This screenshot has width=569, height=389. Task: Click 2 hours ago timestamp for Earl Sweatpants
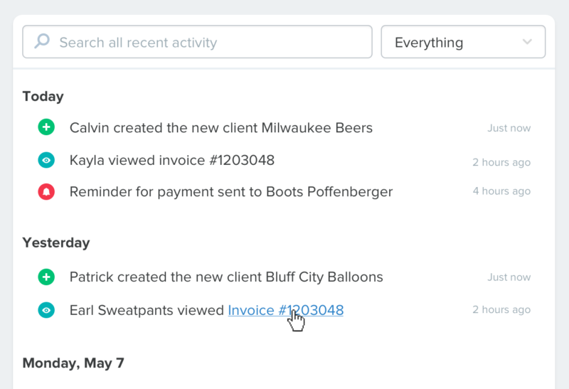501,309
